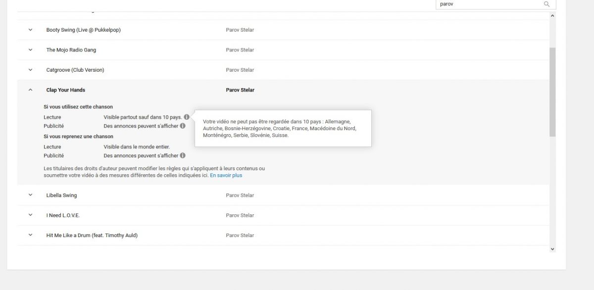This screenshot has width=594, height=290.
Task: Expand Libella Swing policy details
Action: click(x=30, y=195)
